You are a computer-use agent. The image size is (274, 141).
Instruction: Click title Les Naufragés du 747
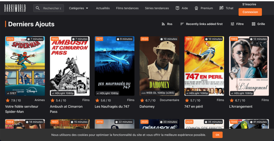coord(112,107)
